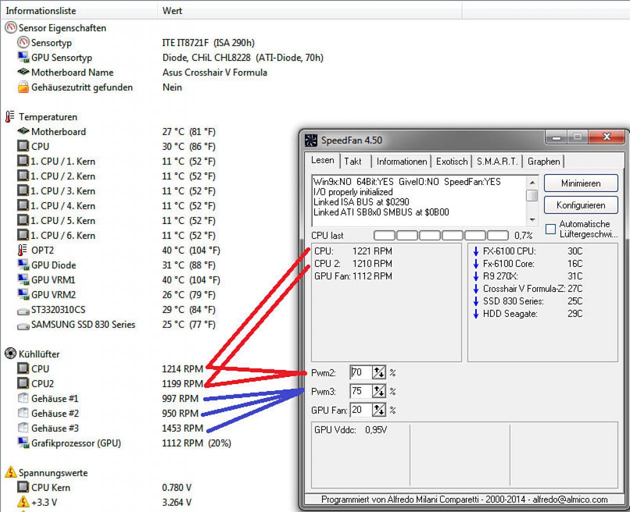The width and height of the screenshot is (630, 512).
Task: Click the Temperaturen thermometer icon
Action: coord(10,116)
